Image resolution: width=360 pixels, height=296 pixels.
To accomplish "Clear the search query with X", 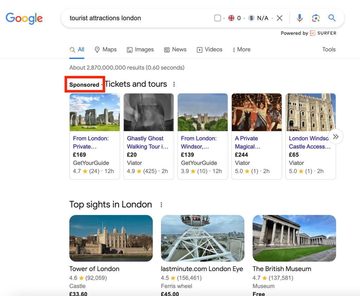I will pyautogui.click(x=279, y=18).
